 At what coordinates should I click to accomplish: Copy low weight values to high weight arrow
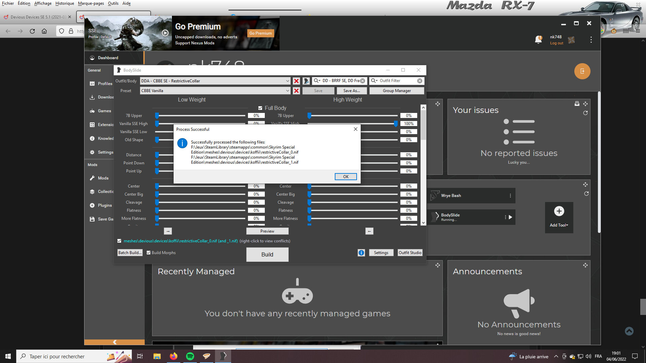click(168, 231)
